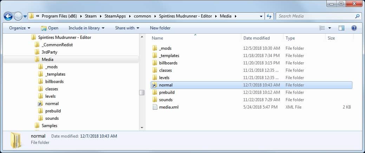Sort by Date modified column header
The image size is (365, 153).
256,38
